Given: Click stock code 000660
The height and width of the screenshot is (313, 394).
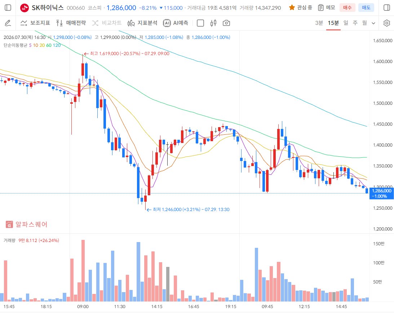Looking at the screenshot, I should tap(76, 8).
